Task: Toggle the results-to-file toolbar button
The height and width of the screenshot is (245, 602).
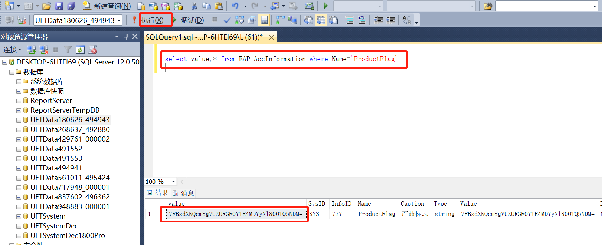Action: point(333,20)
